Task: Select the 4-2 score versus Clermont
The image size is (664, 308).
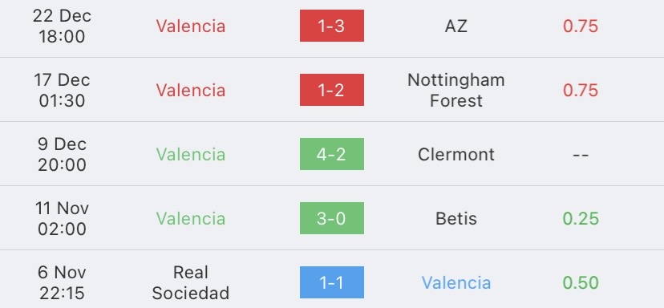Action: click(x=331, y=154)
